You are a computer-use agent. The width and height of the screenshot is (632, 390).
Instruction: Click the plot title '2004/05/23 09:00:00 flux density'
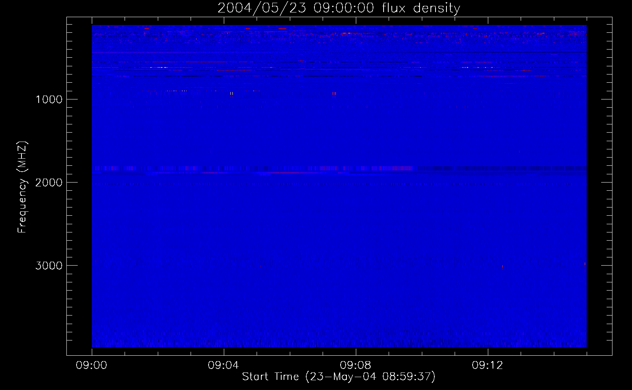339,8
